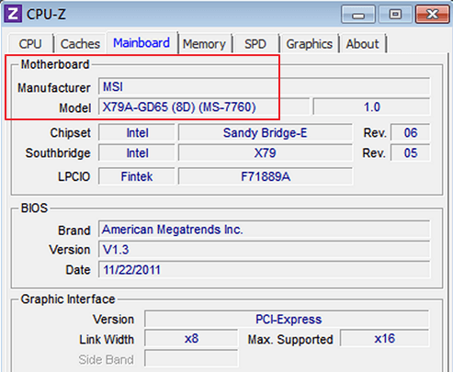
Task: Click the chipset Rev. value 06
Action: coord(411,133)
